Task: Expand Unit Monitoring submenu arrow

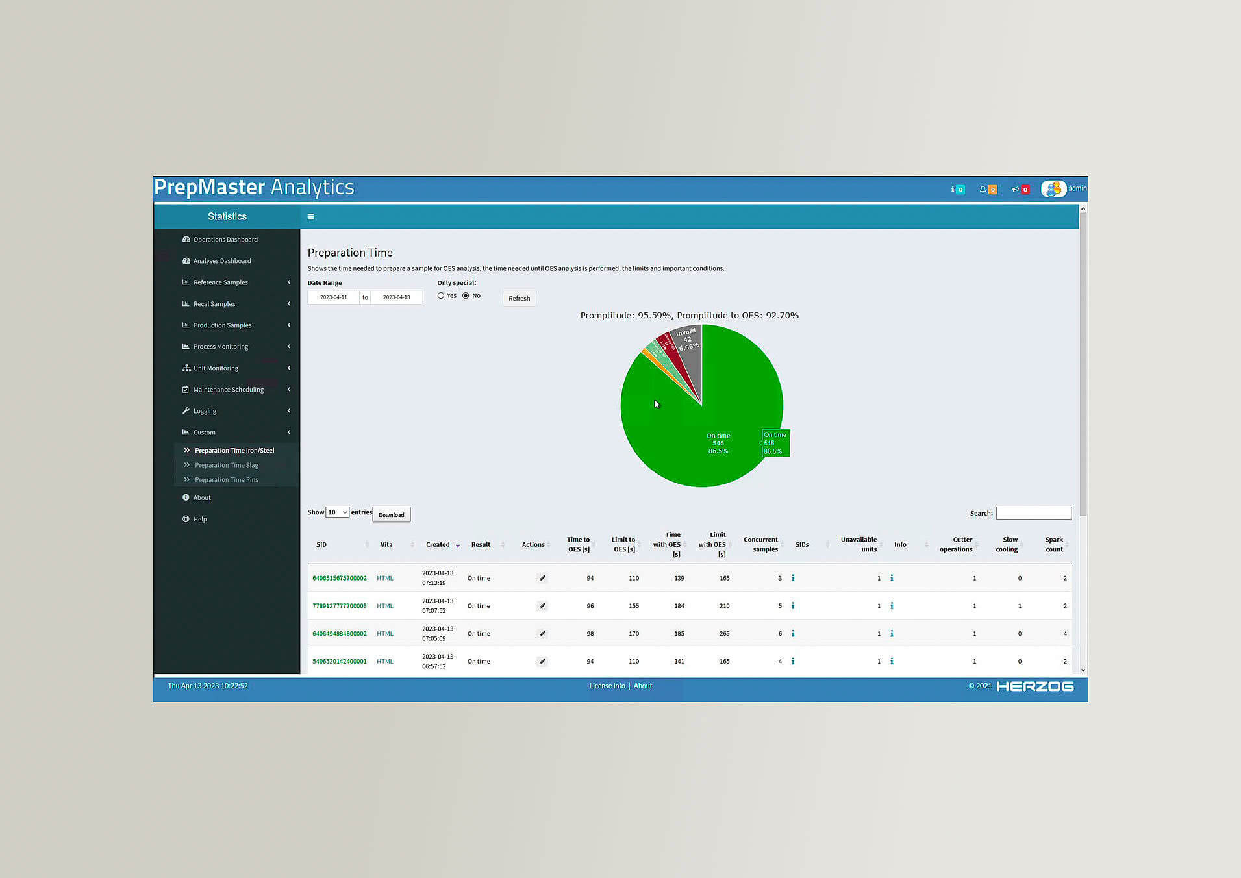Action: tap(288, 368)
